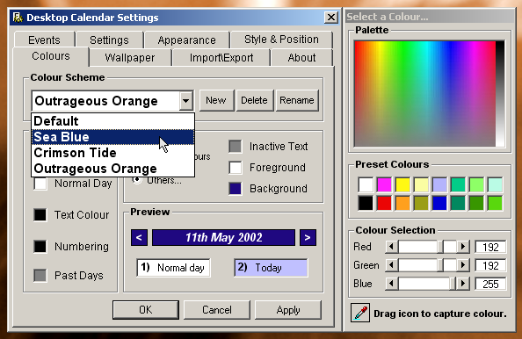
Task: Go to the Style & Position tab
Action: pos(281,40)
